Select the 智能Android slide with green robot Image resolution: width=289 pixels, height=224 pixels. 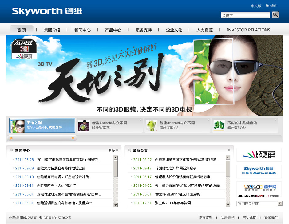(177, 125)
